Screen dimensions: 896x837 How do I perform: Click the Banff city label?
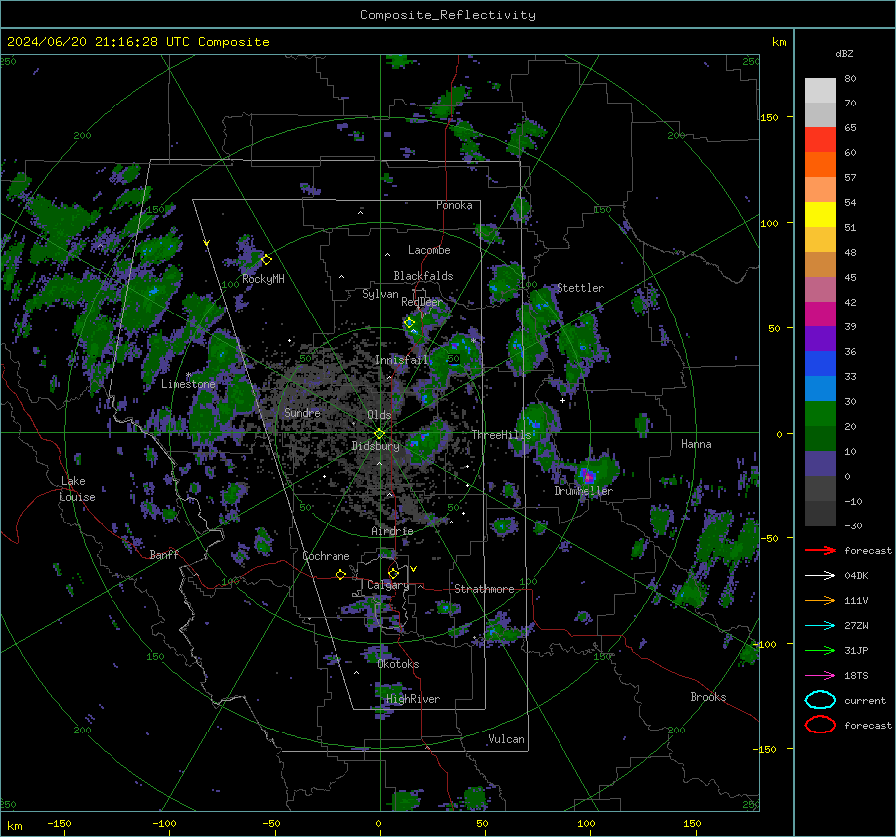[164, 555]
